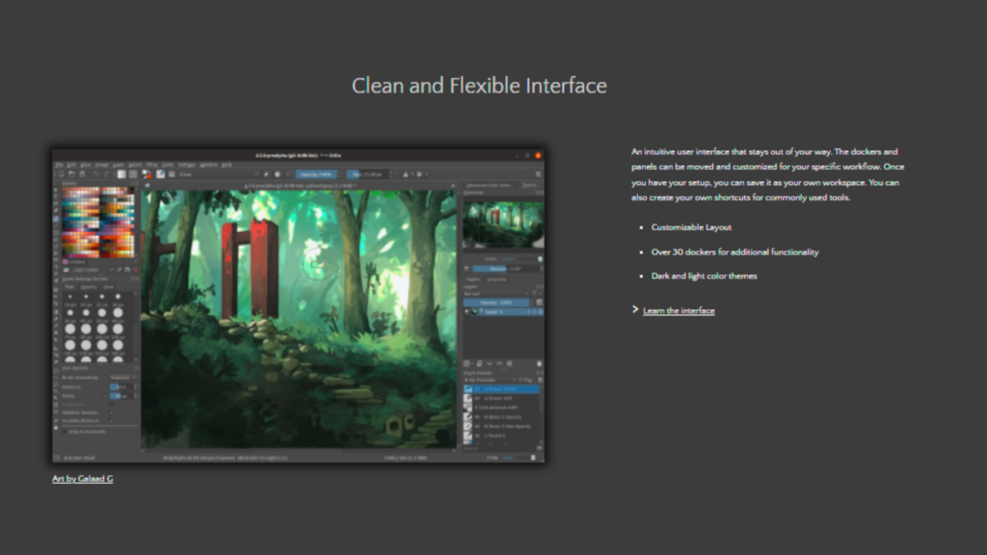
Task: Toggle the Delay checkbox in Tool Options
Action: [x=106, y=396]
